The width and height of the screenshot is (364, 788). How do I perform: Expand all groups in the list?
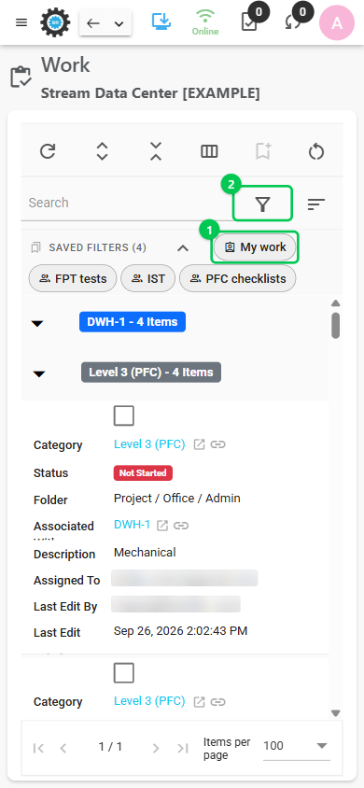102,151
